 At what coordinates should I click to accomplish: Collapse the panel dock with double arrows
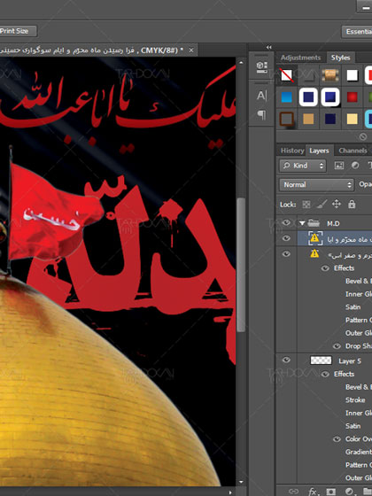[269, 47]
